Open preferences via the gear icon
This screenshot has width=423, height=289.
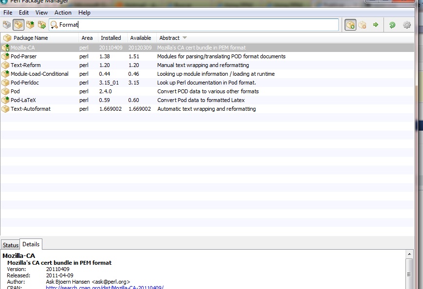(x=407, y=25)
